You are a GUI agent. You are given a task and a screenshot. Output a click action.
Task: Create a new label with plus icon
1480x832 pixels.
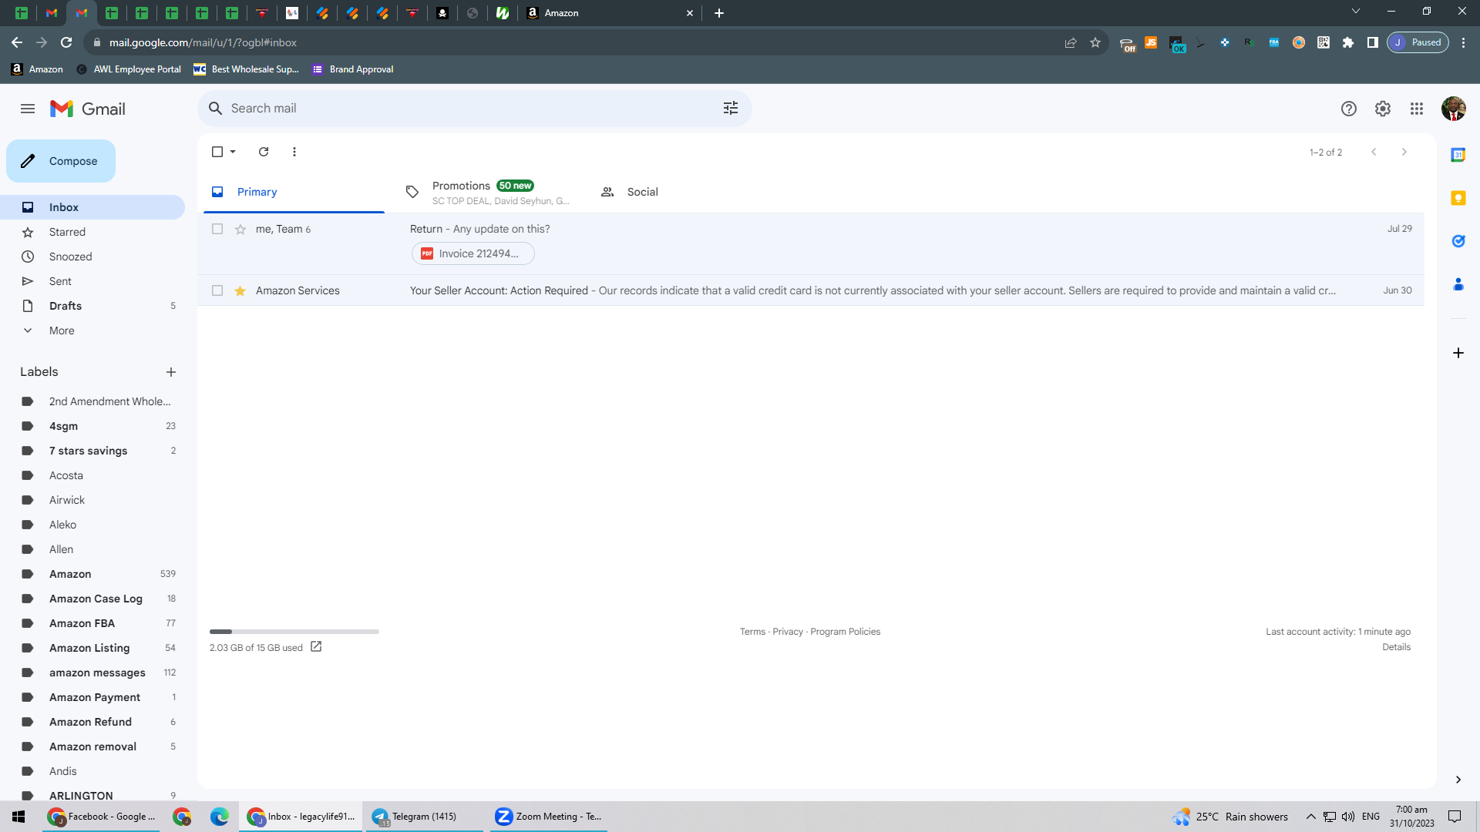click(x=171, y=372)
